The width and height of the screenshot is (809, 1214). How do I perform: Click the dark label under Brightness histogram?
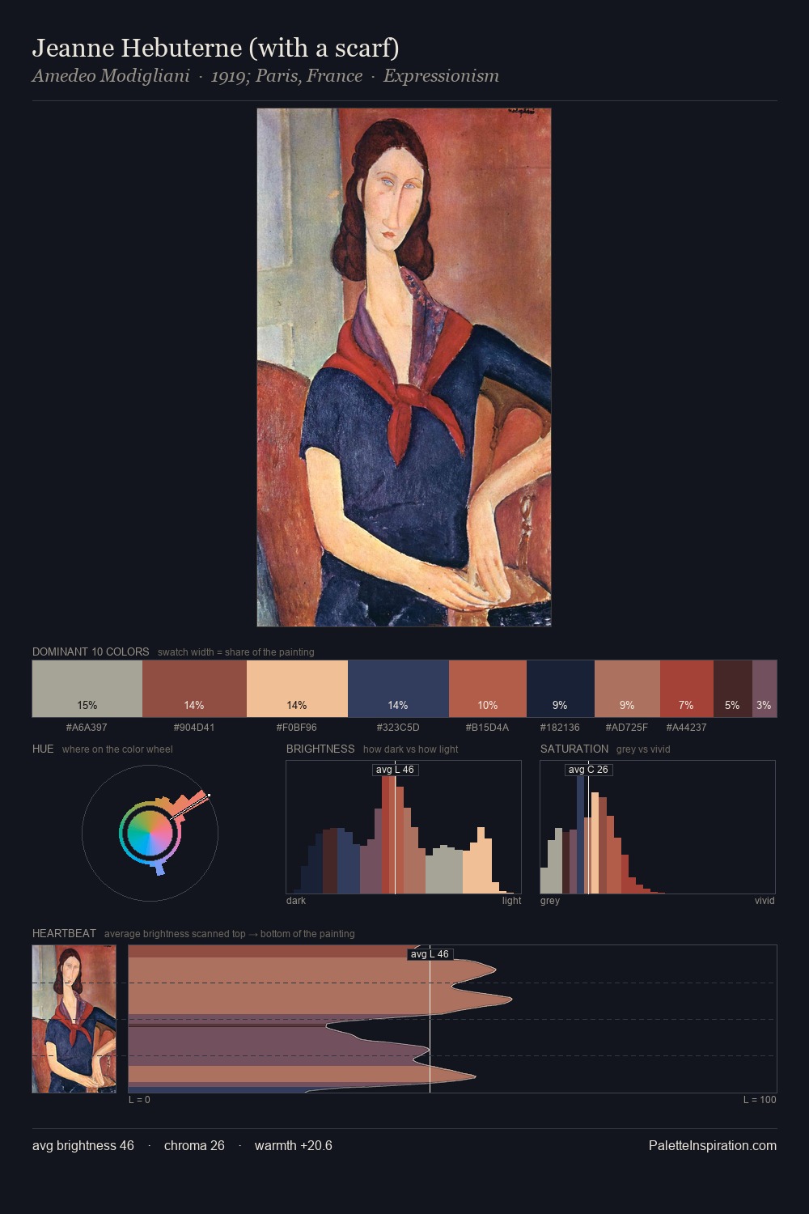pos(296,900)
